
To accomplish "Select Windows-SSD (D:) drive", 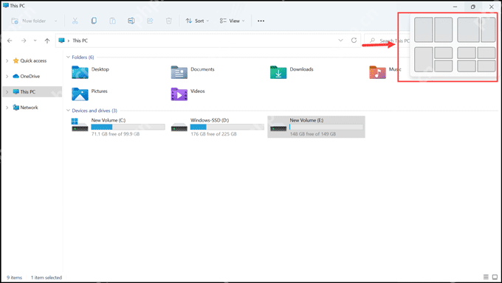I will 217,127.
